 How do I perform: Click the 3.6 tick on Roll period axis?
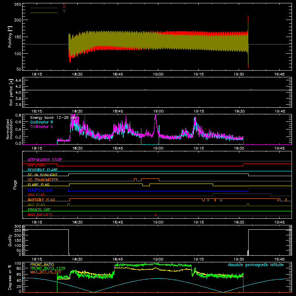pyautogui.click(x=18, y=104)
